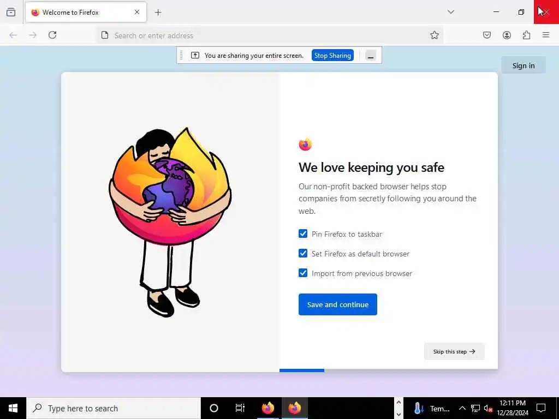Uncheck Pin Firefox to taskbar
The image size is (559, 419).
[303, 234]
